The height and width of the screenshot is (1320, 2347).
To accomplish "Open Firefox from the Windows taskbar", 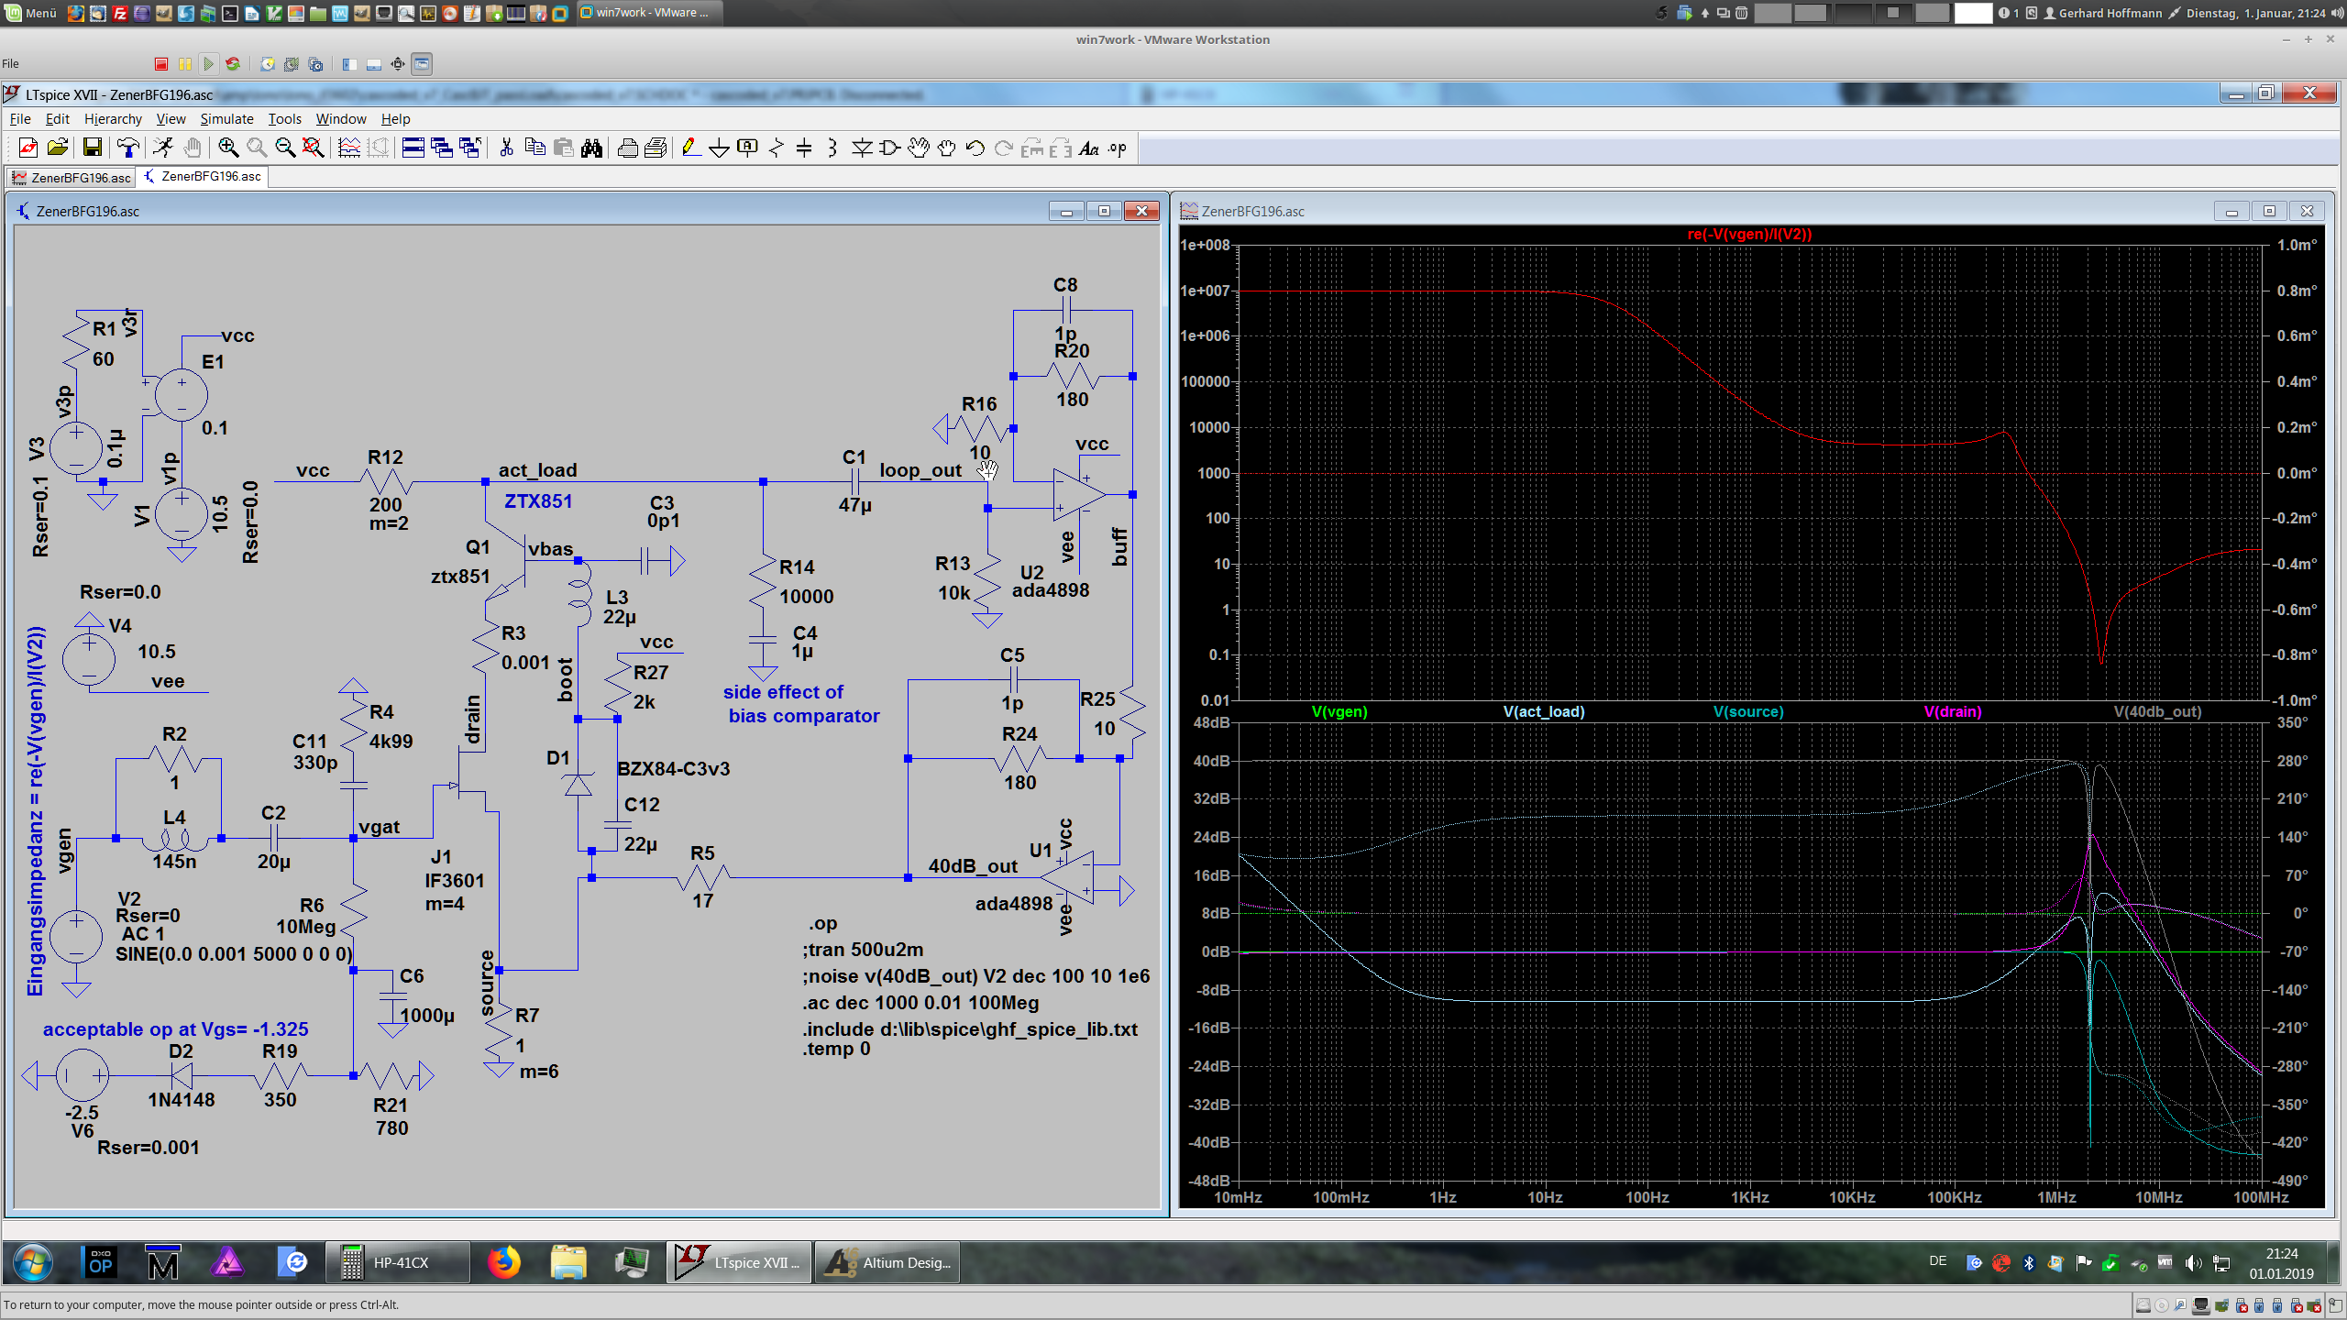I will 503,1263.
